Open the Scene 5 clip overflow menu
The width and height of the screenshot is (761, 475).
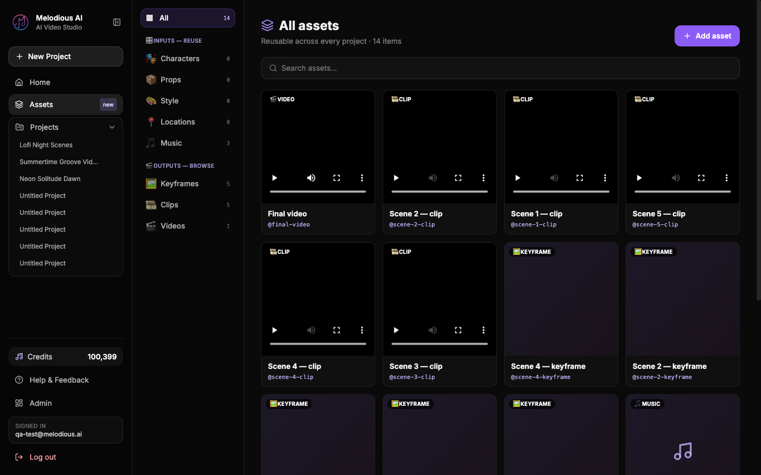(727, 178)
